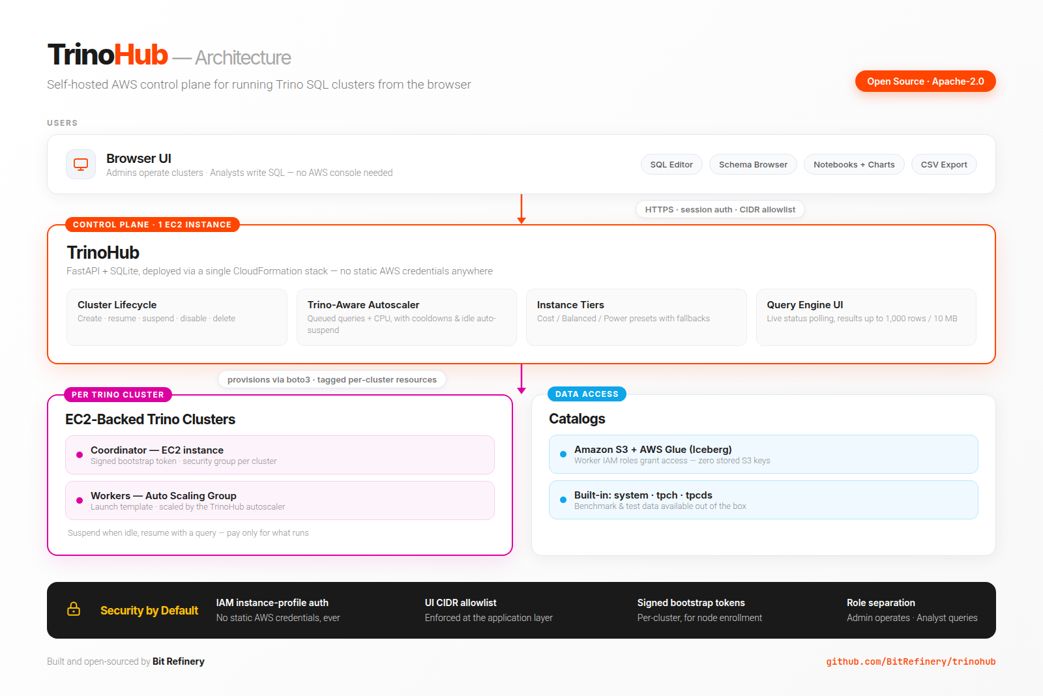Open the Trino-Aware Autoscaler card
Image resolution: width=1043 pixels, height=696 pixels.
click(x=407, y=317)
